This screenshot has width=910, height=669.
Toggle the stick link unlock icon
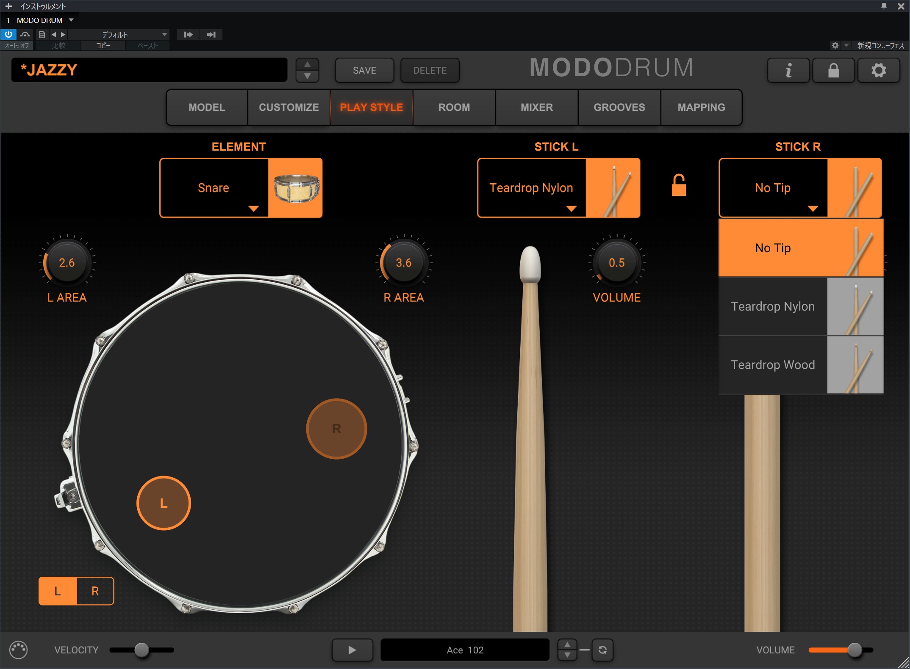point(679,185)
